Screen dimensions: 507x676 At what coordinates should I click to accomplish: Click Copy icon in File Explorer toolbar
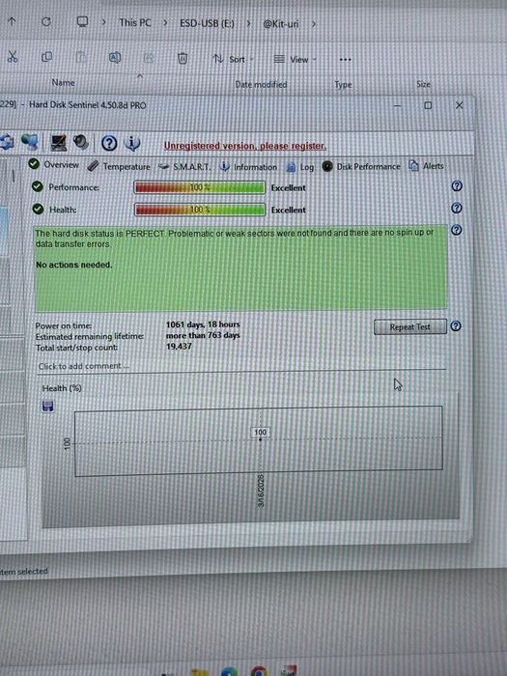point(46,57)
